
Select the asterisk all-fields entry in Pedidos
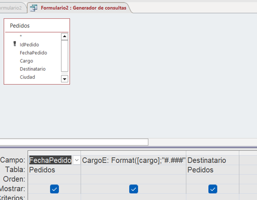[x=21, y=36]
